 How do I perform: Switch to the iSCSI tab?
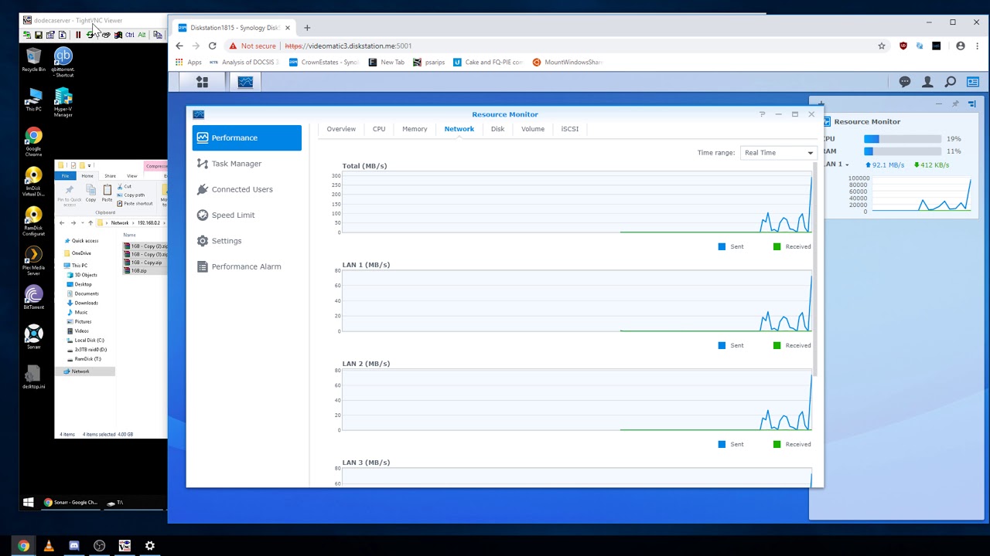point(570,129)
